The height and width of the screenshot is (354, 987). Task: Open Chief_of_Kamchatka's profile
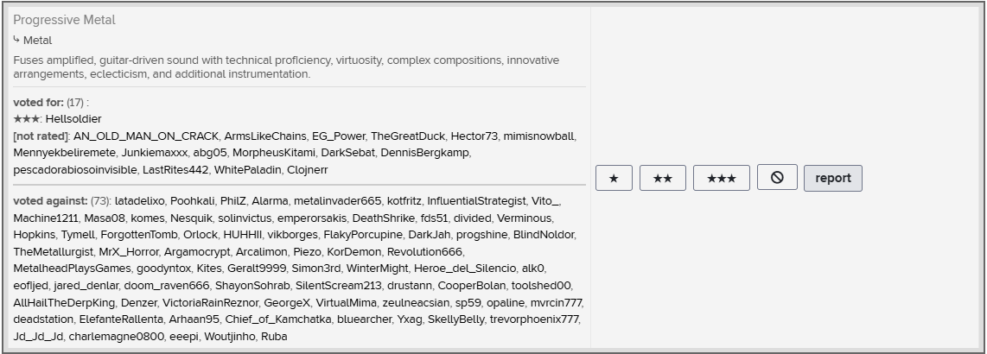[x=278, y=319]
